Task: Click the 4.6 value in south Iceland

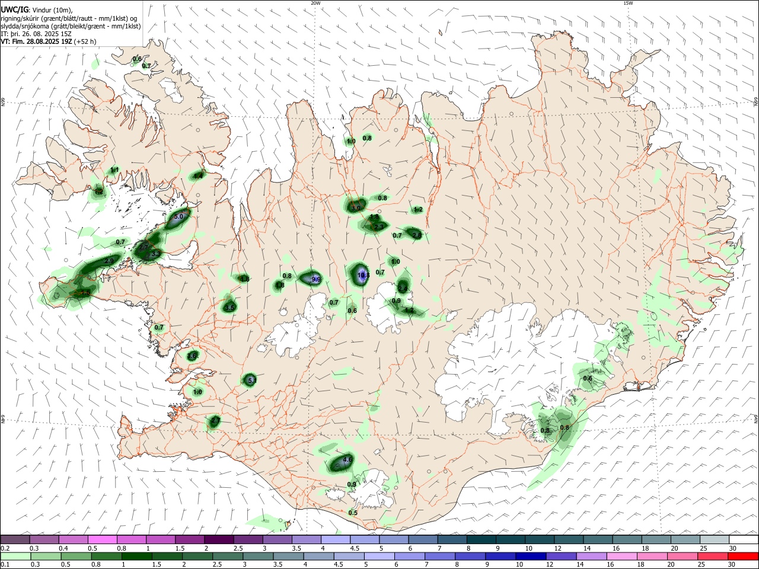Action: coord(347,460)
